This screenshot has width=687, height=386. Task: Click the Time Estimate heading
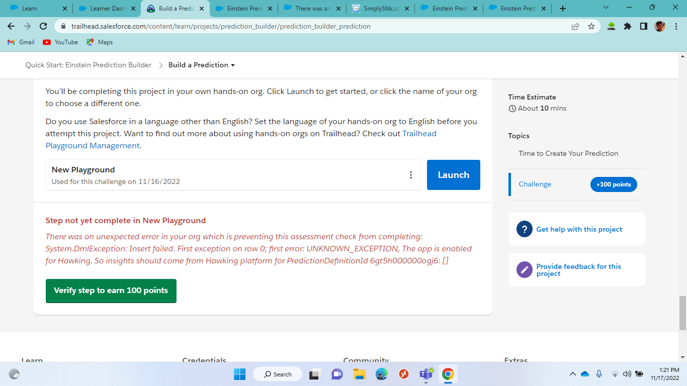pyautogui.click(x=532, y=97)
